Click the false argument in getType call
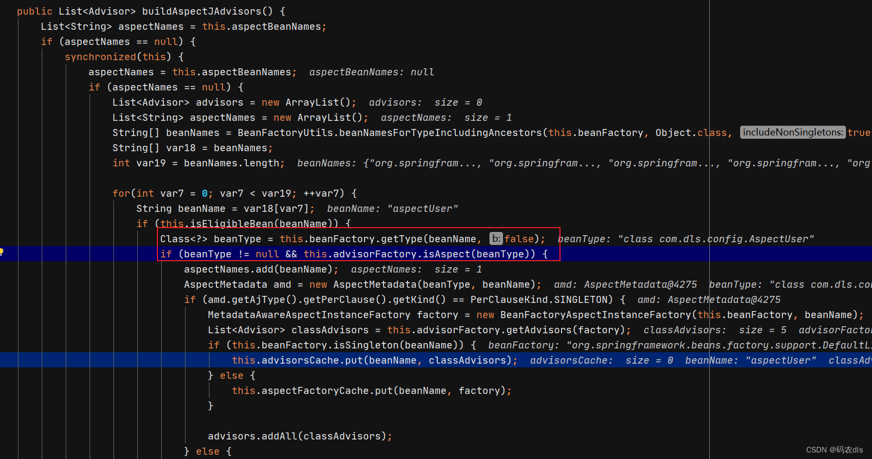This screenshot has height=459, width=872. click(519, 239)
